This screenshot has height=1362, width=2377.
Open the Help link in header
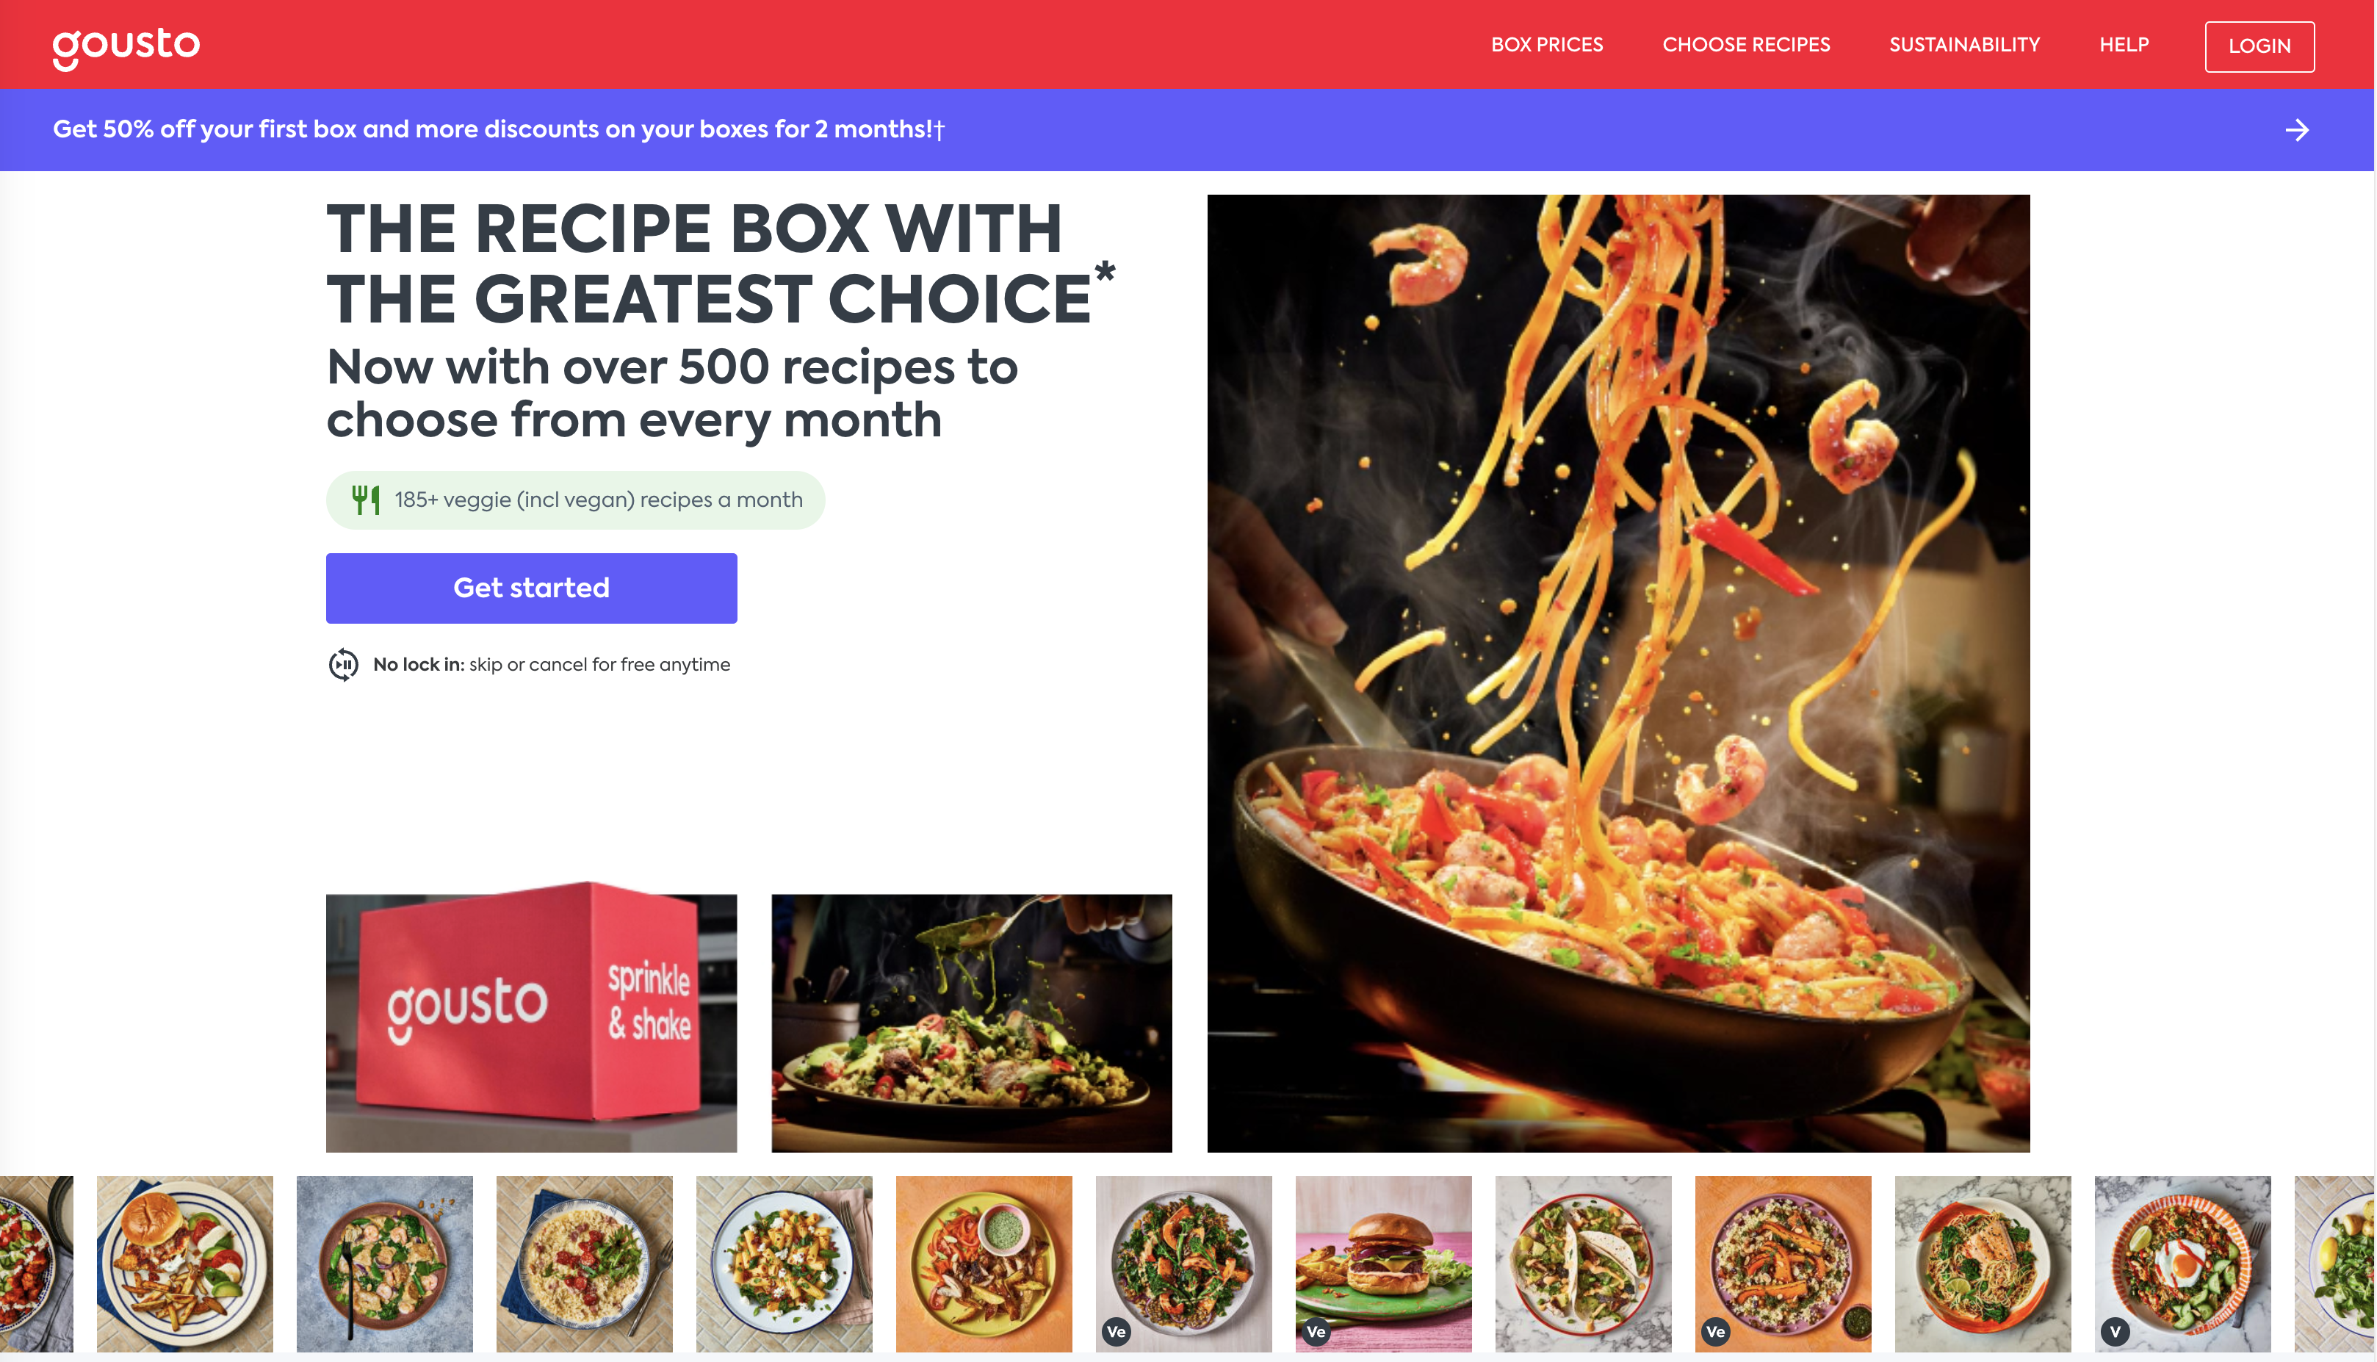point(2124,45)
